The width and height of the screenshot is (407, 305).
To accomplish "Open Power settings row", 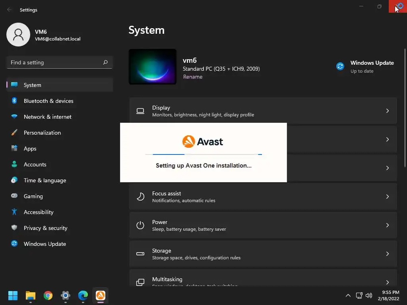I will (263, 225).
